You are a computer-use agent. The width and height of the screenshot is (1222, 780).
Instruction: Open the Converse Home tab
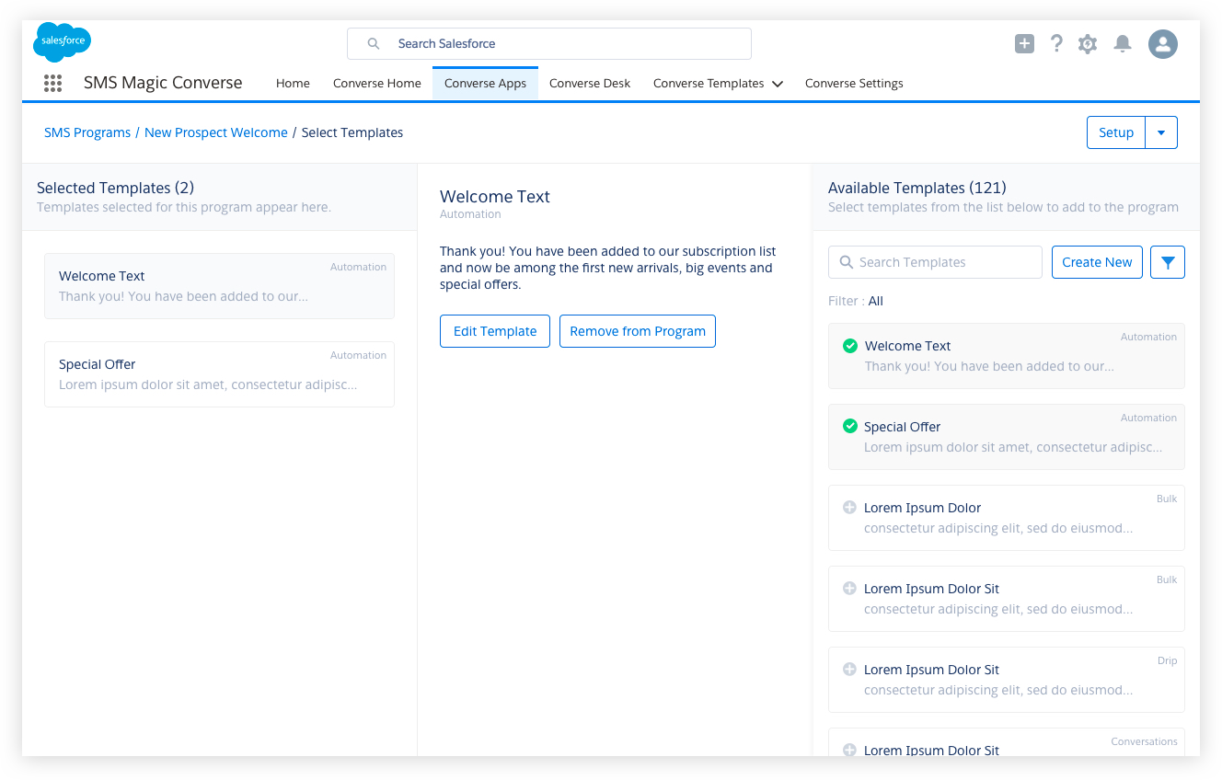[x=377, y=83]
